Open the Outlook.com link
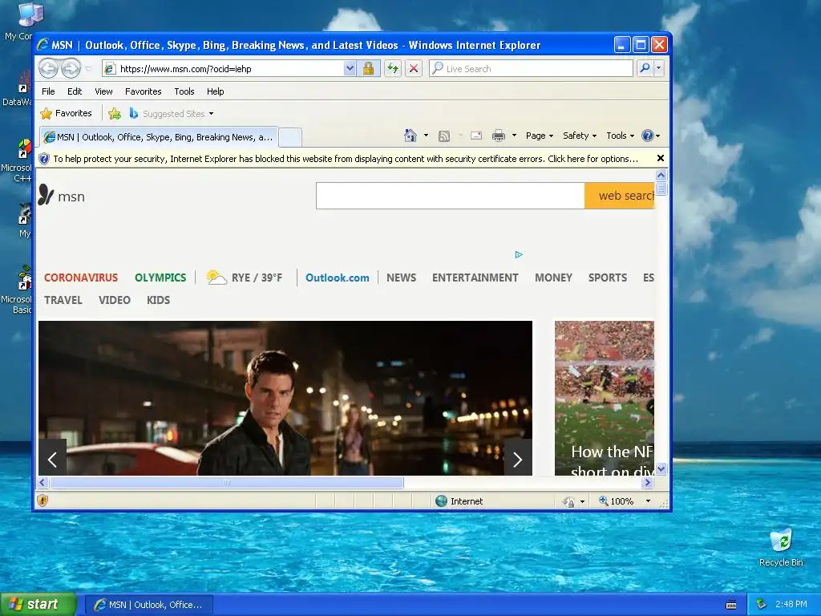 [x=338, y=278]
